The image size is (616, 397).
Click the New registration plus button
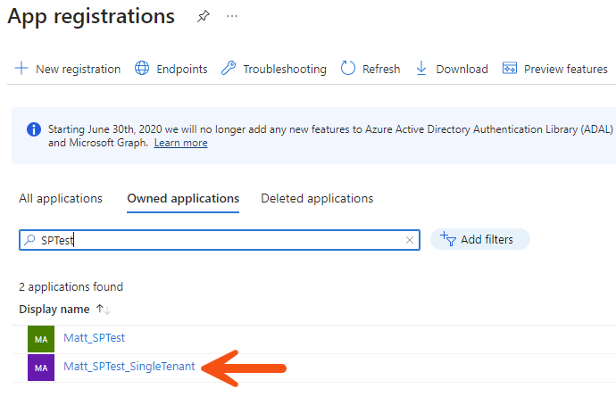coord(21,69)
